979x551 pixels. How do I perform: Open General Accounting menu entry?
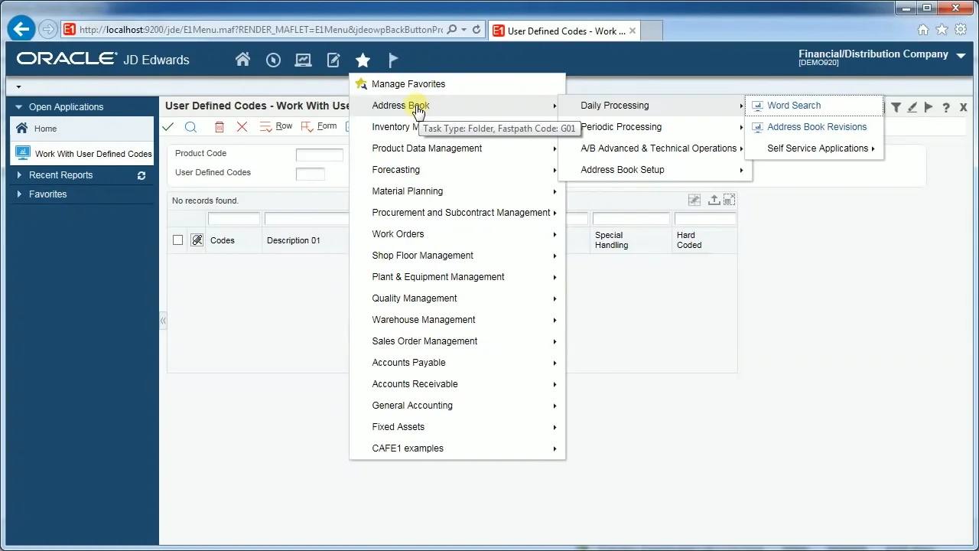pos(412,406)
